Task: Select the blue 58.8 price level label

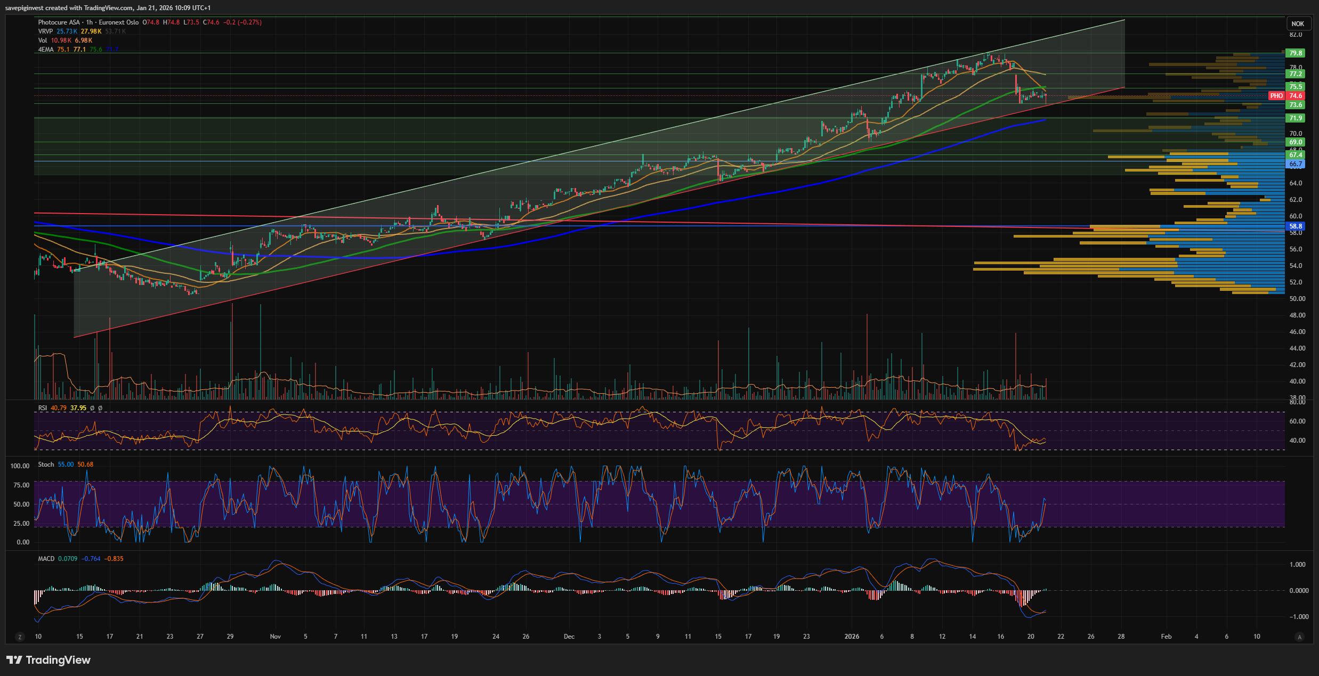Action: coord(1296,226)
